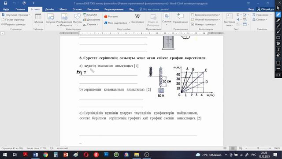
Task: Insert a Разрыв страницы
Action: [14, 24]
